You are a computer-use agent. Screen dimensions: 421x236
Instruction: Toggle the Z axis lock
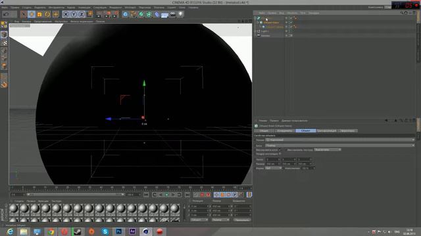[x=82, y=14]
